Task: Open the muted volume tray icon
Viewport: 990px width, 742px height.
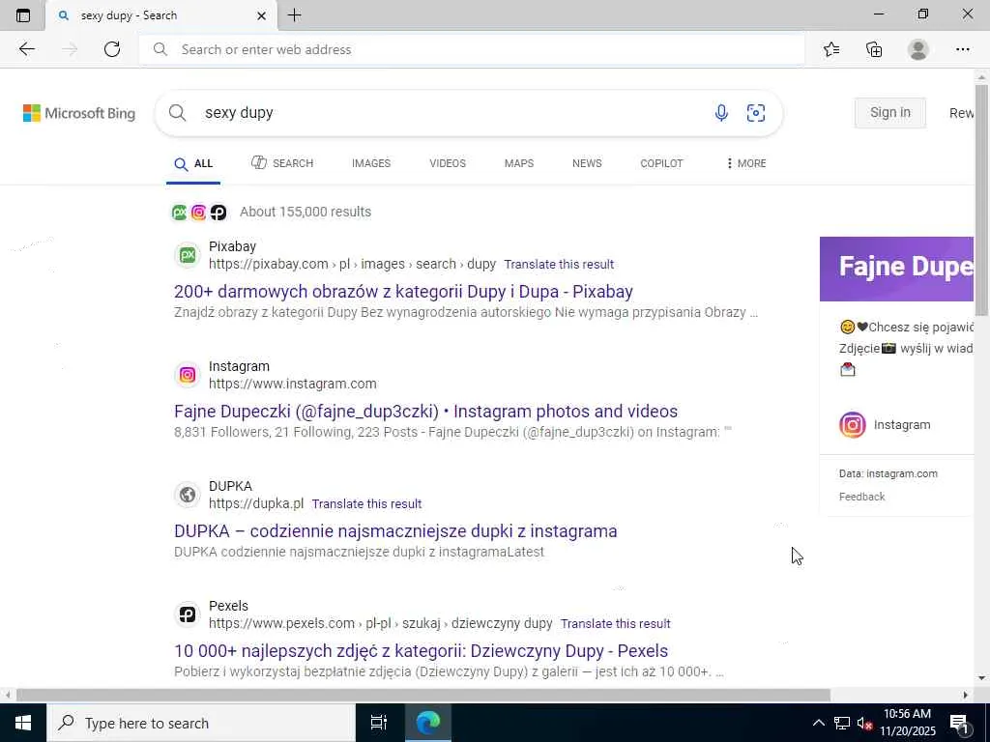Action: pyautogui.click(x=864, y=723)
